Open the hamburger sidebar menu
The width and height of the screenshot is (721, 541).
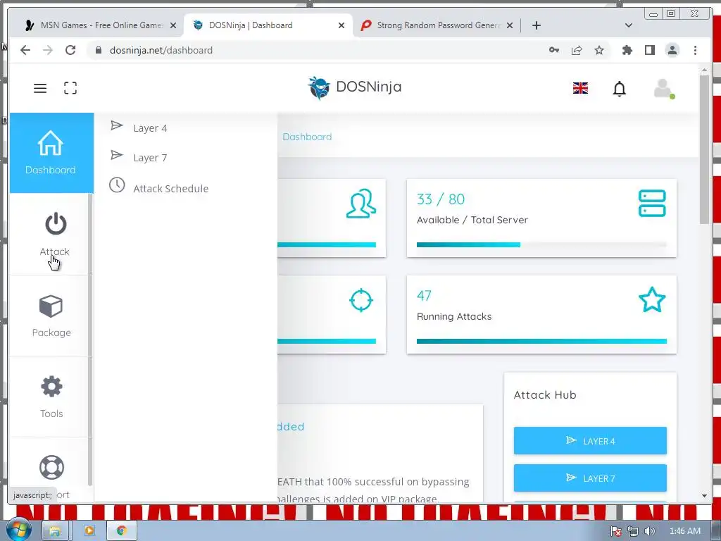[x=40, y=88]
